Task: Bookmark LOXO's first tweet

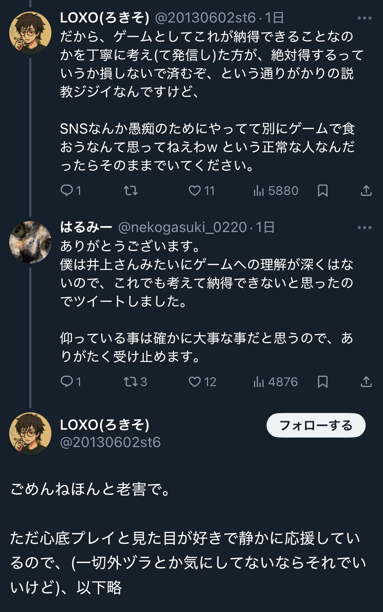Action: [x=322, y=190]
